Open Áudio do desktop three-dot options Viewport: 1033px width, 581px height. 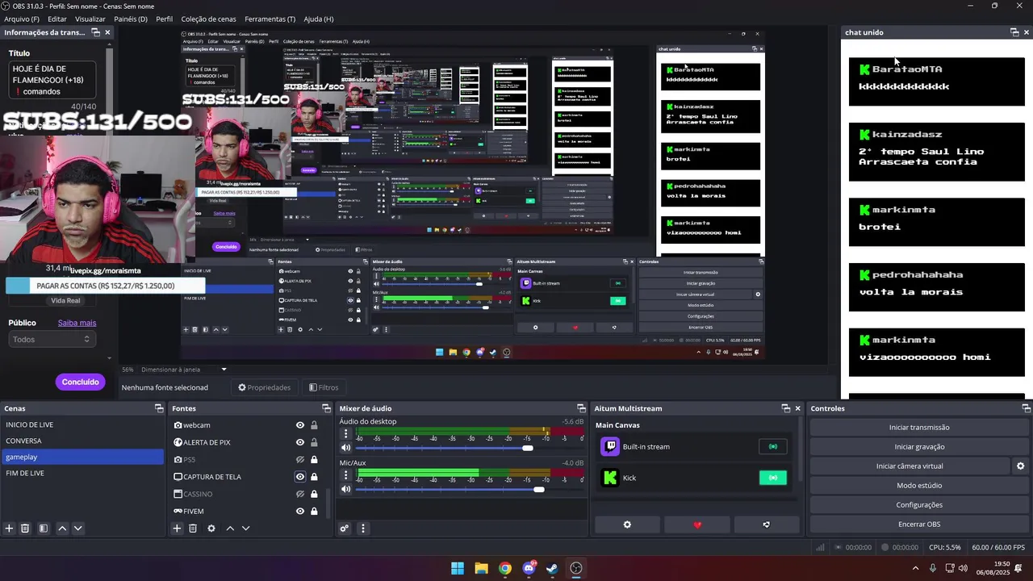pos(345,433)
